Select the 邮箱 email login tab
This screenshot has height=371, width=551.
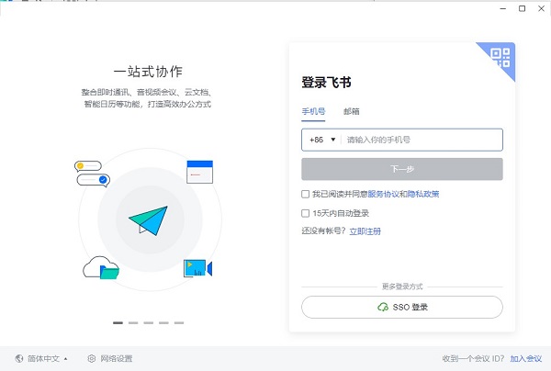point(351,111)
